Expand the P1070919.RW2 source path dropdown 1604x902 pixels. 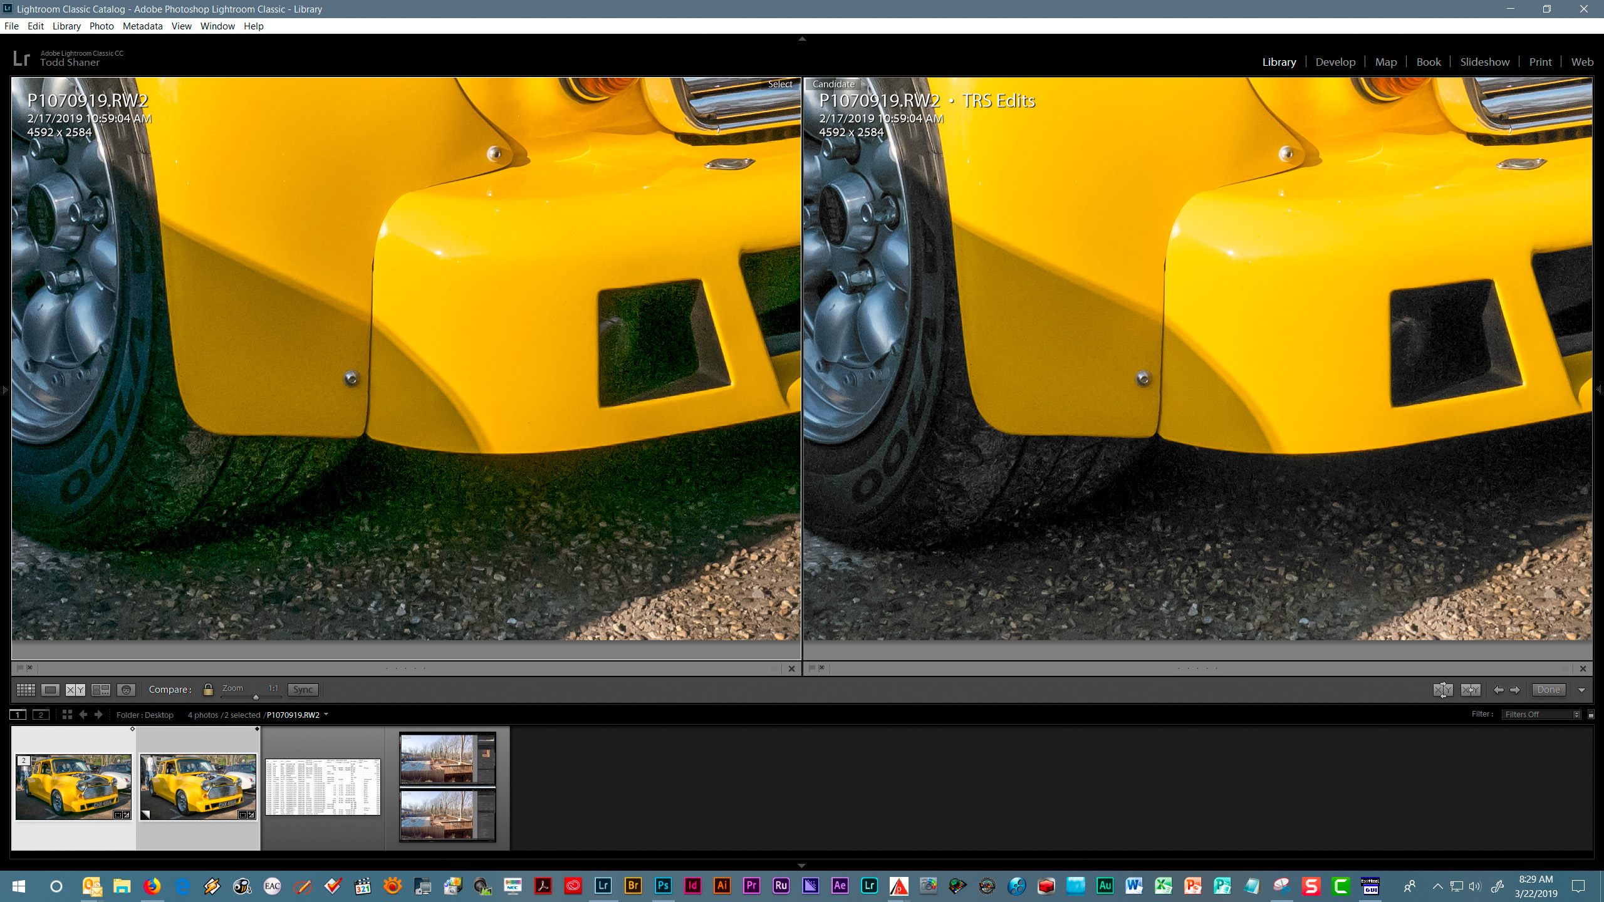(326, 715)
